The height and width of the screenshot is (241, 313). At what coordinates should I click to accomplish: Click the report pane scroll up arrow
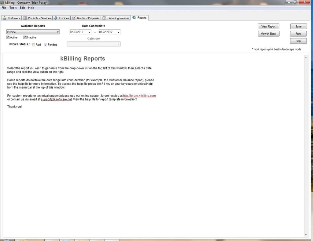[x=306, y=57]
